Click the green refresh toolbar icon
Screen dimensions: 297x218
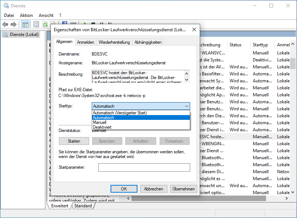pos(45,24)
